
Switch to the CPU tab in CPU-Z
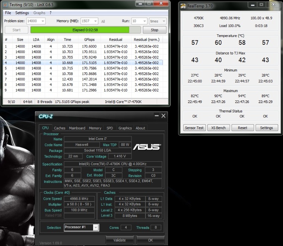click(x=45, y=128)
